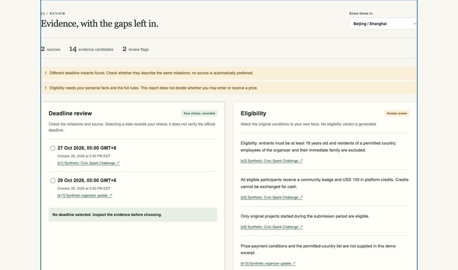Click the 'Human review' badge

tap(397, 113)
